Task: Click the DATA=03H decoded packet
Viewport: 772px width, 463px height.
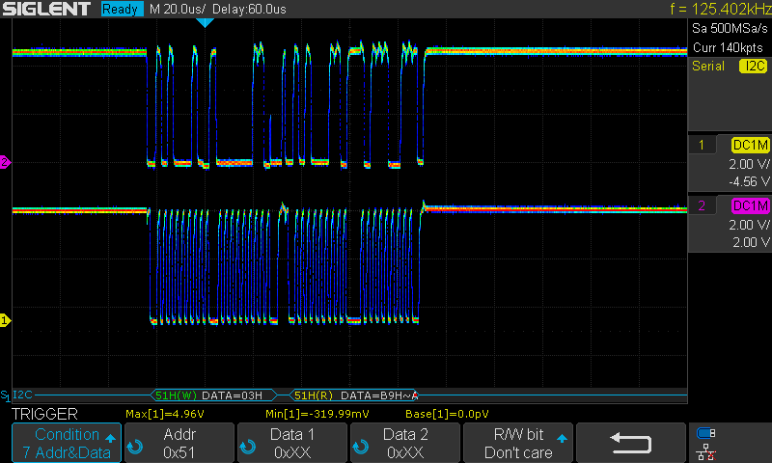Action: click(x=232, y=395)
